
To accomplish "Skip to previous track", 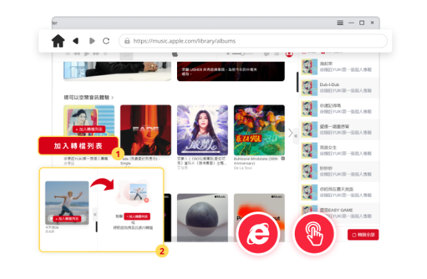I will click(77, 54).
